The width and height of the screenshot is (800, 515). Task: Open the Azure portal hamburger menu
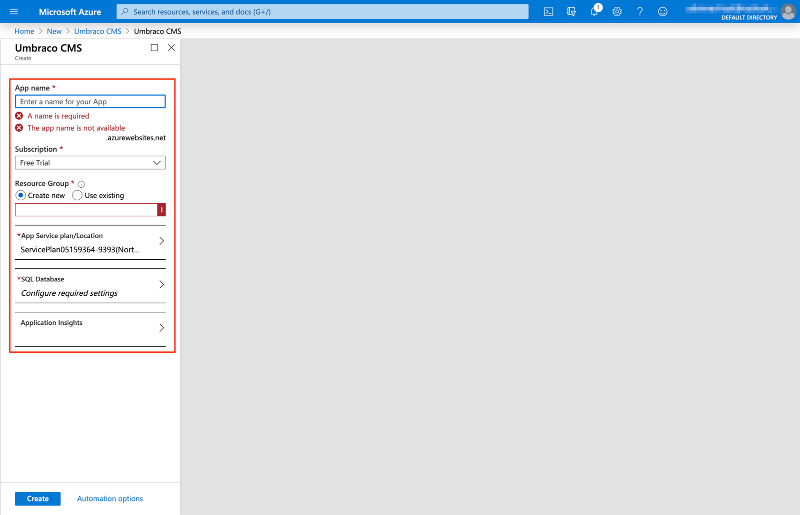(x=14, y=12)
